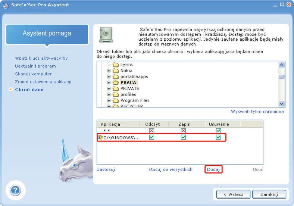This screenshot has width=294, height=206.
Task: Expand the Nokia folder node
Action: click(109, 71)
